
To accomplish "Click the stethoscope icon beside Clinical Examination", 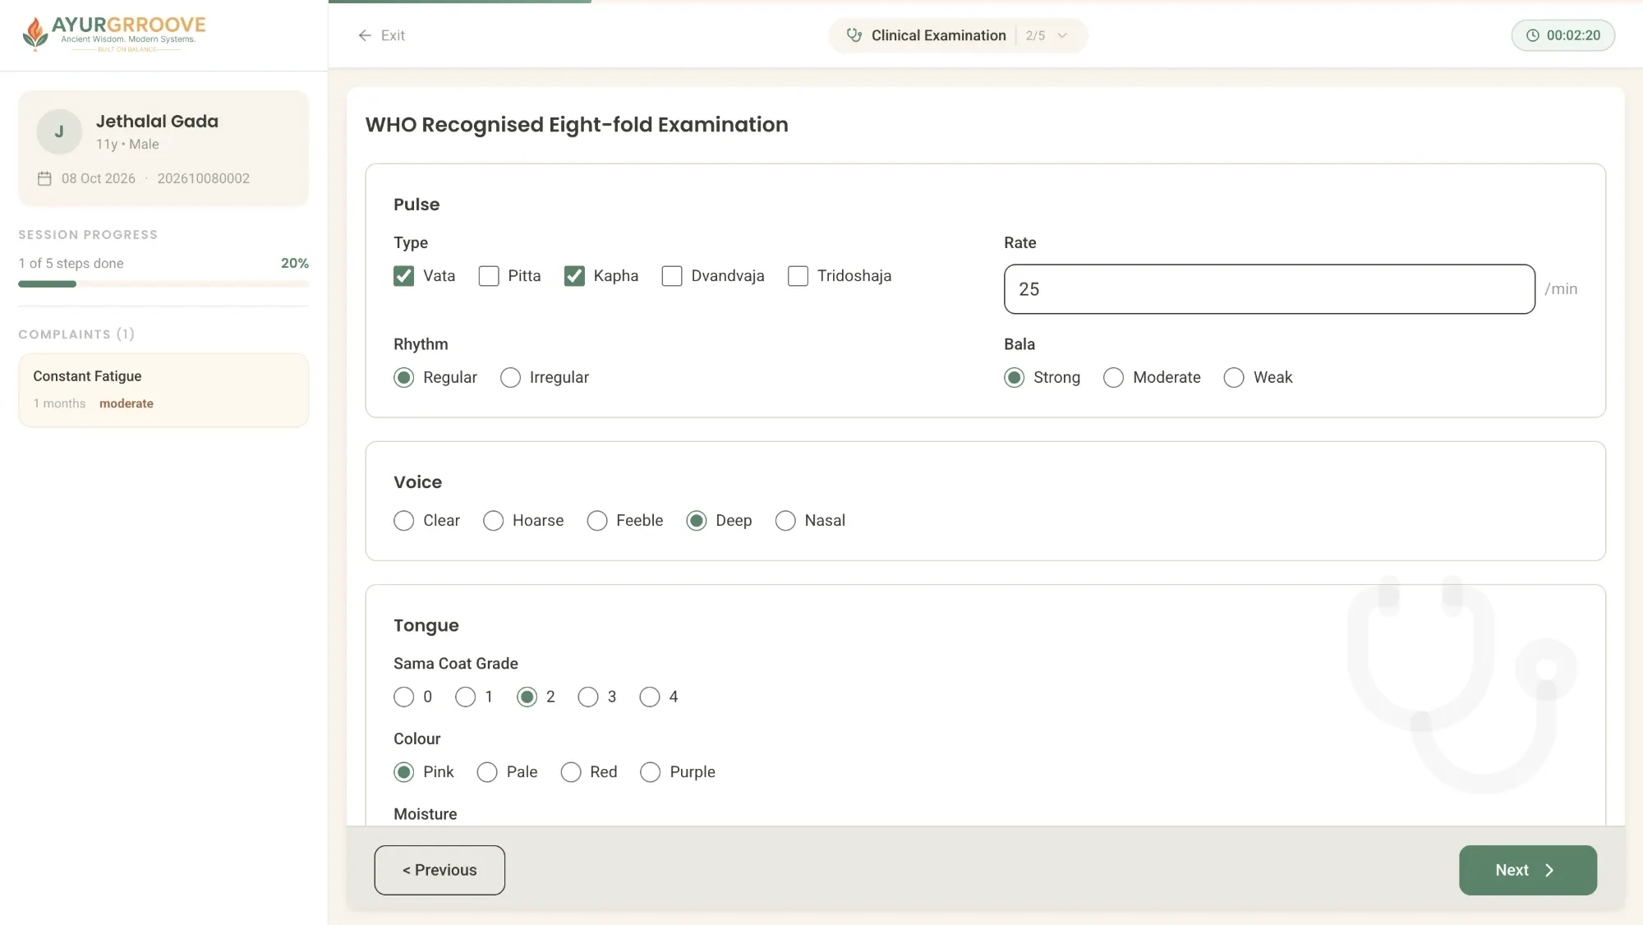I will (854, 35).
